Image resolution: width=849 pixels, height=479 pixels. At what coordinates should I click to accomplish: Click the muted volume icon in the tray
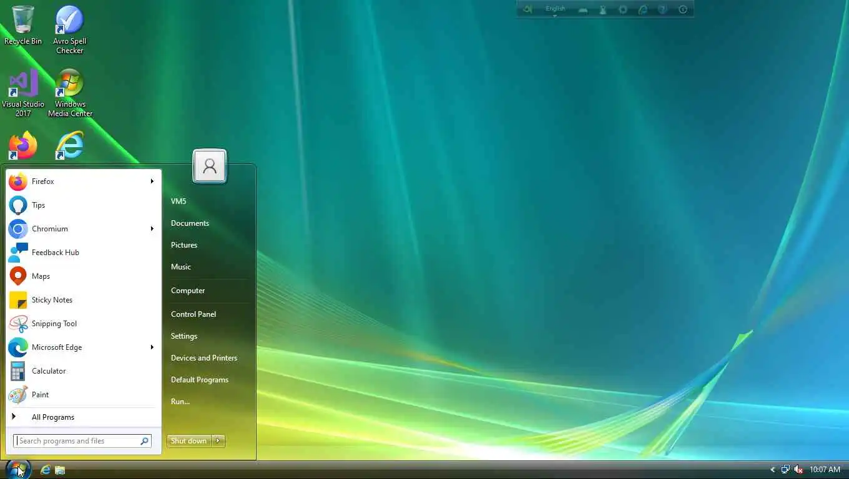[x=798, y=470]
